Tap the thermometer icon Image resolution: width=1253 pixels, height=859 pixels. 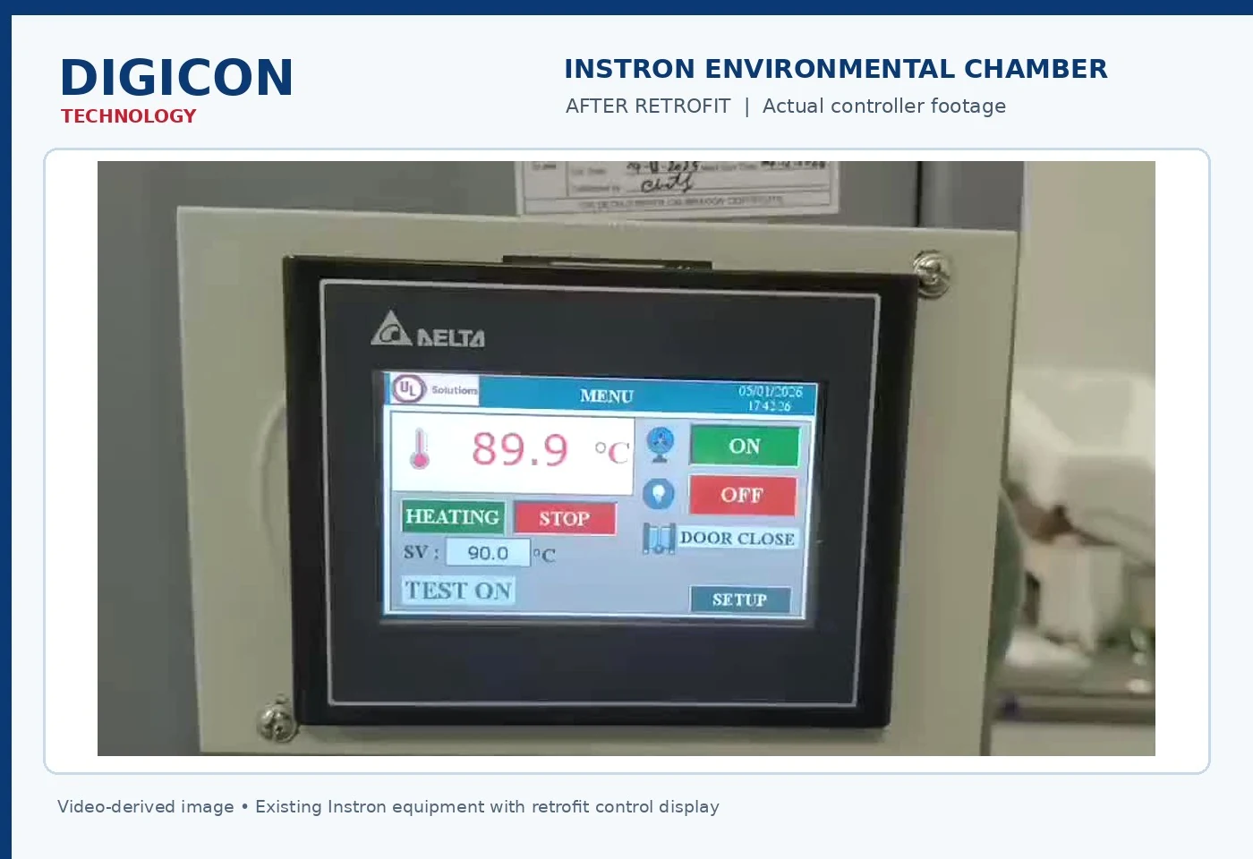(420, 448)
